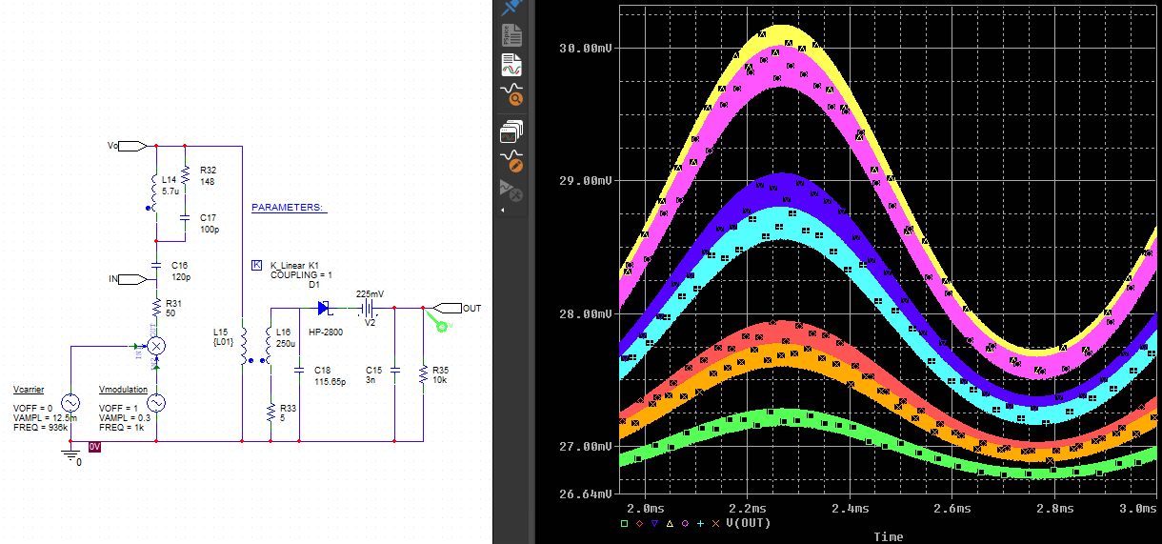This screenshot has height=544, width=1162.
Task: Select the yellow triangle trace symbol in legend
Action: pos(670,523)
